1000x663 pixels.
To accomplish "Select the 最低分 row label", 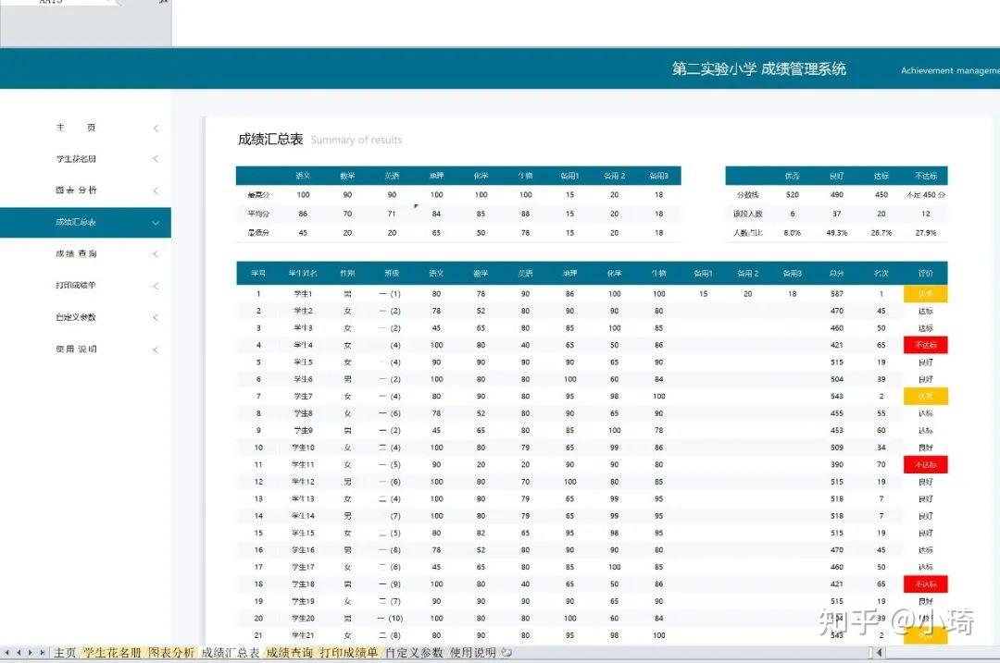I will pos(258,233).
